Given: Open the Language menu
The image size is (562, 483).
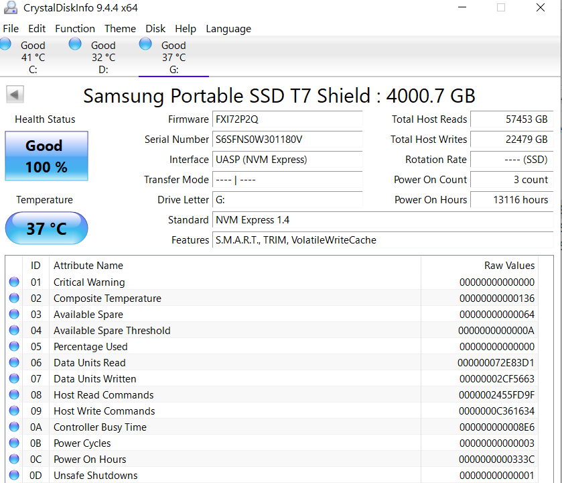Looking at the screenshot, I should pyautogui.click(x=228, y=29).
